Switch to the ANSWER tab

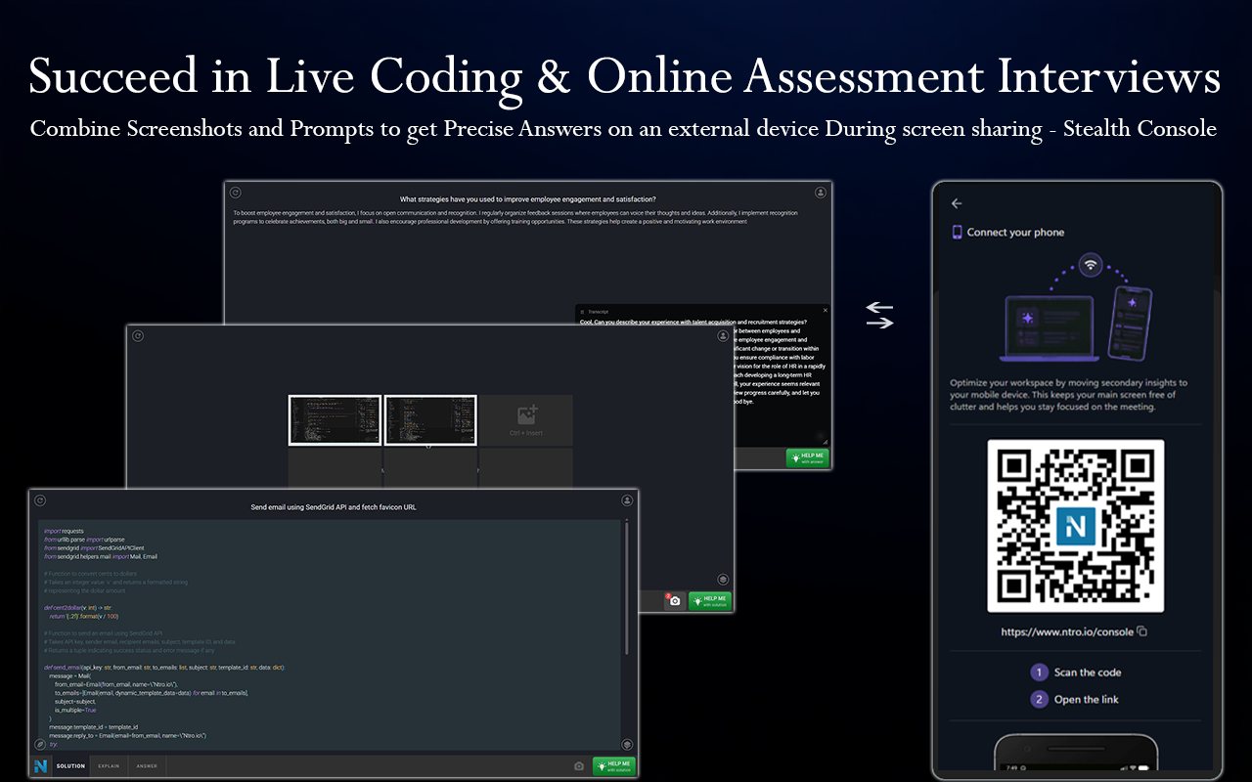[x=147, y=766]
